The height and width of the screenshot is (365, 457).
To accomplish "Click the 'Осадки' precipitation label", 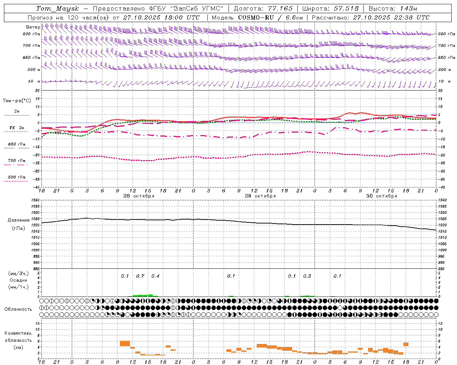I will click(x=19, y=280).
